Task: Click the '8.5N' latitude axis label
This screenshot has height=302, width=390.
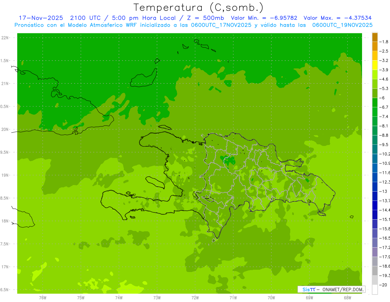Action: tap(5, 198)
